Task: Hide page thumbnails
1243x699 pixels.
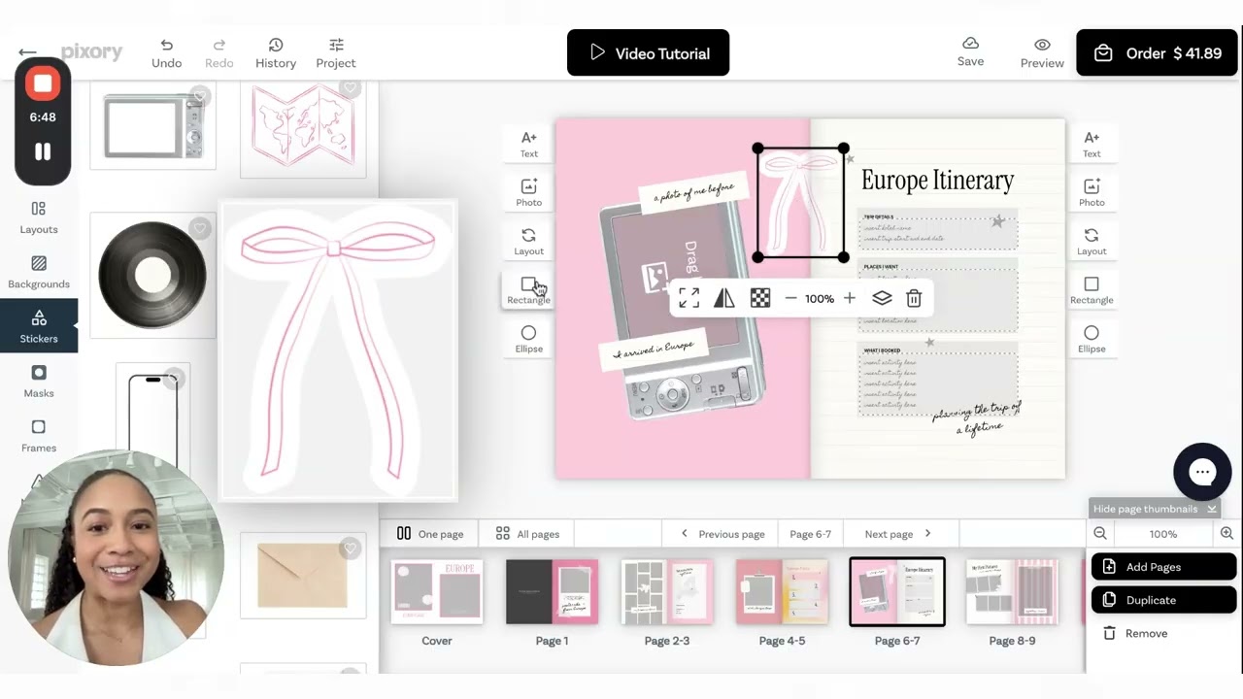Action: (1155, 509)
